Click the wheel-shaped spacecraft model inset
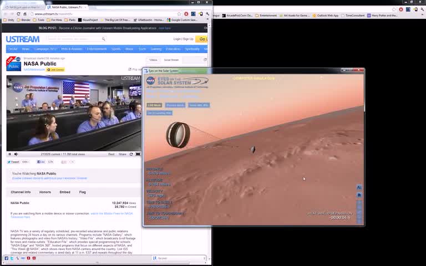Screen dimensions: 426x266 click(178, 135)
